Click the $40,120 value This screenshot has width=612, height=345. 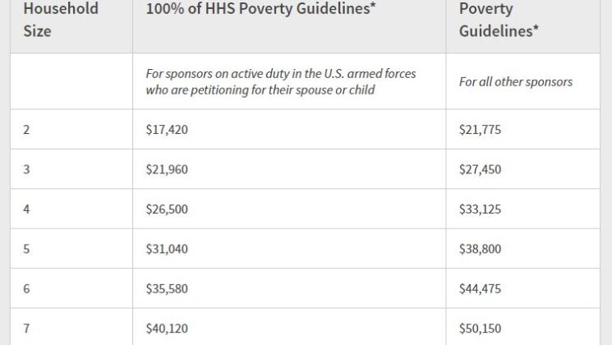(167, 329)
